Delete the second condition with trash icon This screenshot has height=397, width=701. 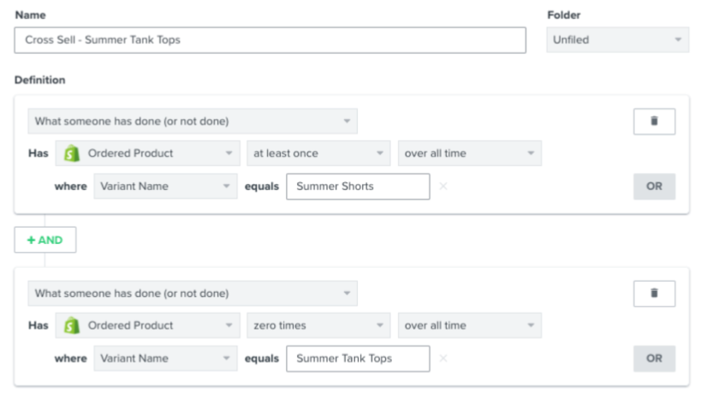coord(654,293)
